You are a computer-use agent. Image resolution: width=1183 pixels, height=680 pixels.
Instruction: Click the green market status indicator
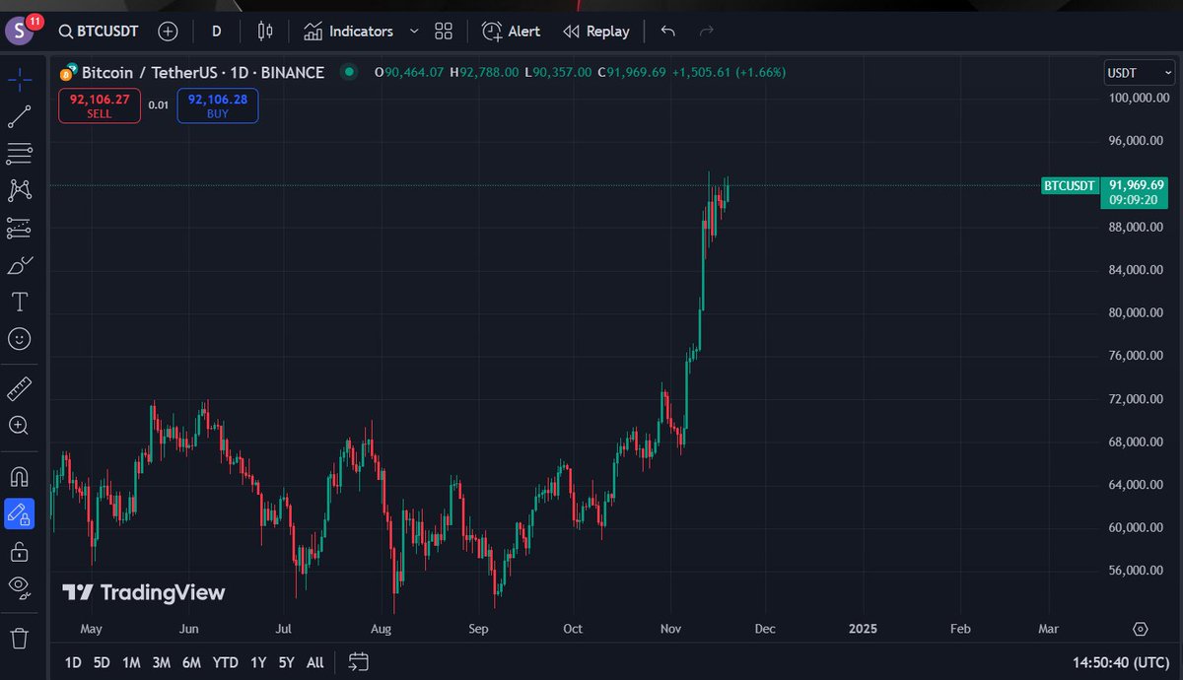347,72
